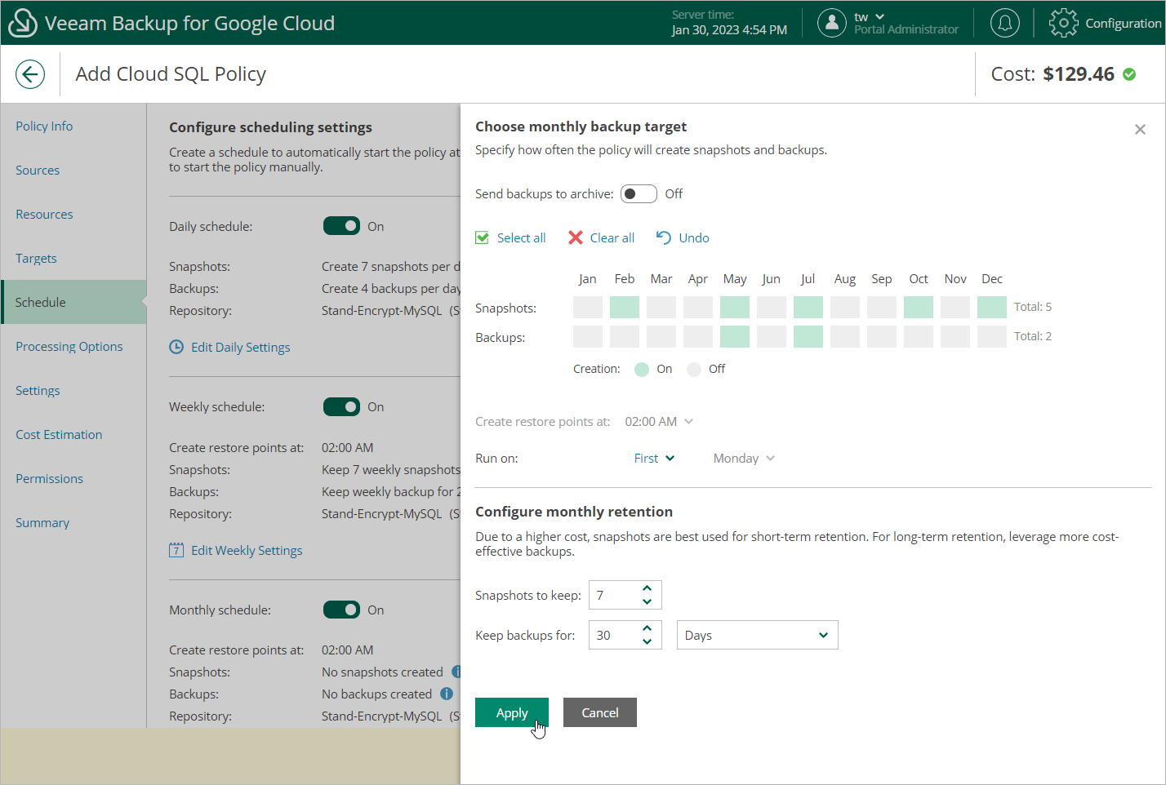Open the Settings step
Image resolution: width=1166 pixels, height=785 pixels.
pyautogui.click(x=38, y=390)
